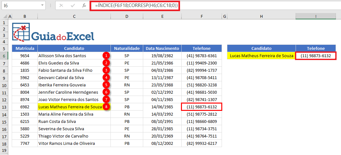341x155 pixels.
Task: Click phone cell (11) 98873-6132 in column F
Action: 202,107
